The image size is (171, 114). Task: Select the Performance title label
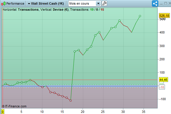(15, 3)
